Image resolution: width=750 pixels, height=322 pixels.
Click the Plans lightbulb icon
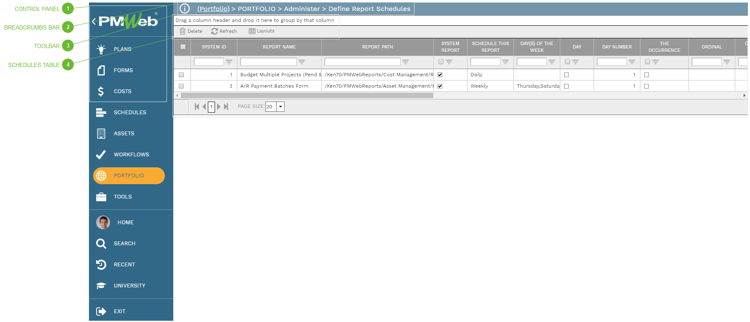[101, 49]
